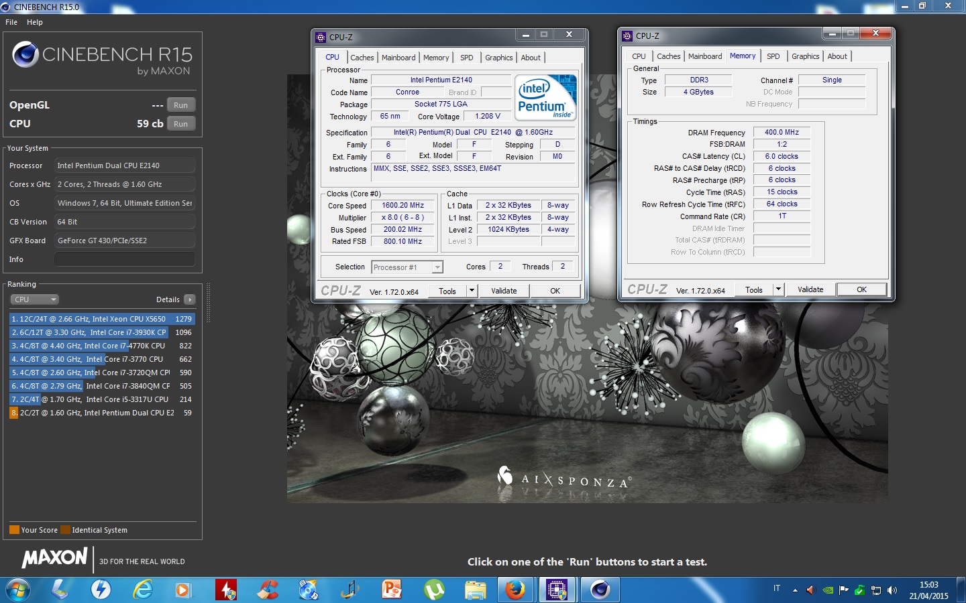This screenshot has width=966, height=603.
Task: Open the scanner icon in the taskbar
Action: coord(60,590)
